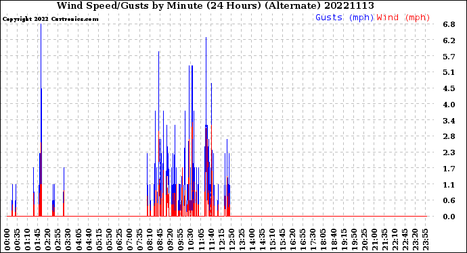Click the 3.4 y-axis value
467x253 pixels.
click(x=449, y=121)
